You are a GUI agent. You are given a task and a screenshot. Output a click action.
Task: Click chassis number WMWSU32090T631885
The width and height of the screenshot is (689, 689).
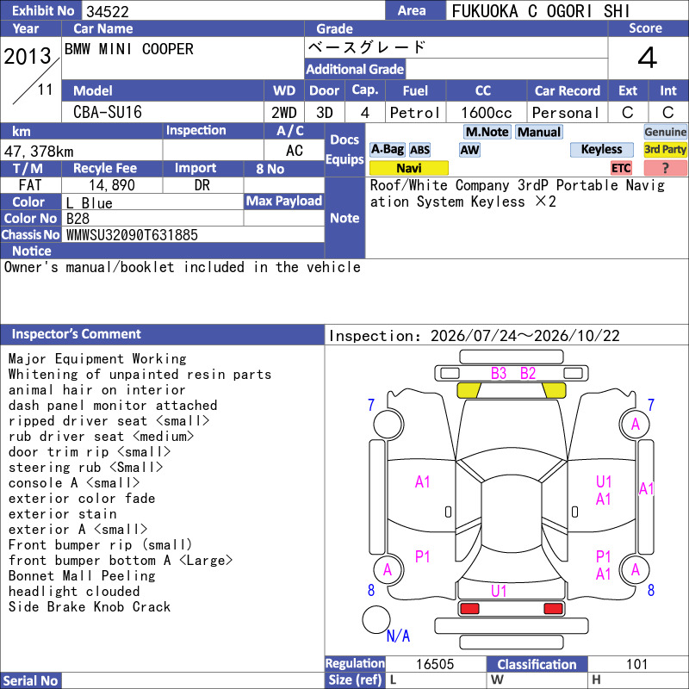coord(132,235)
